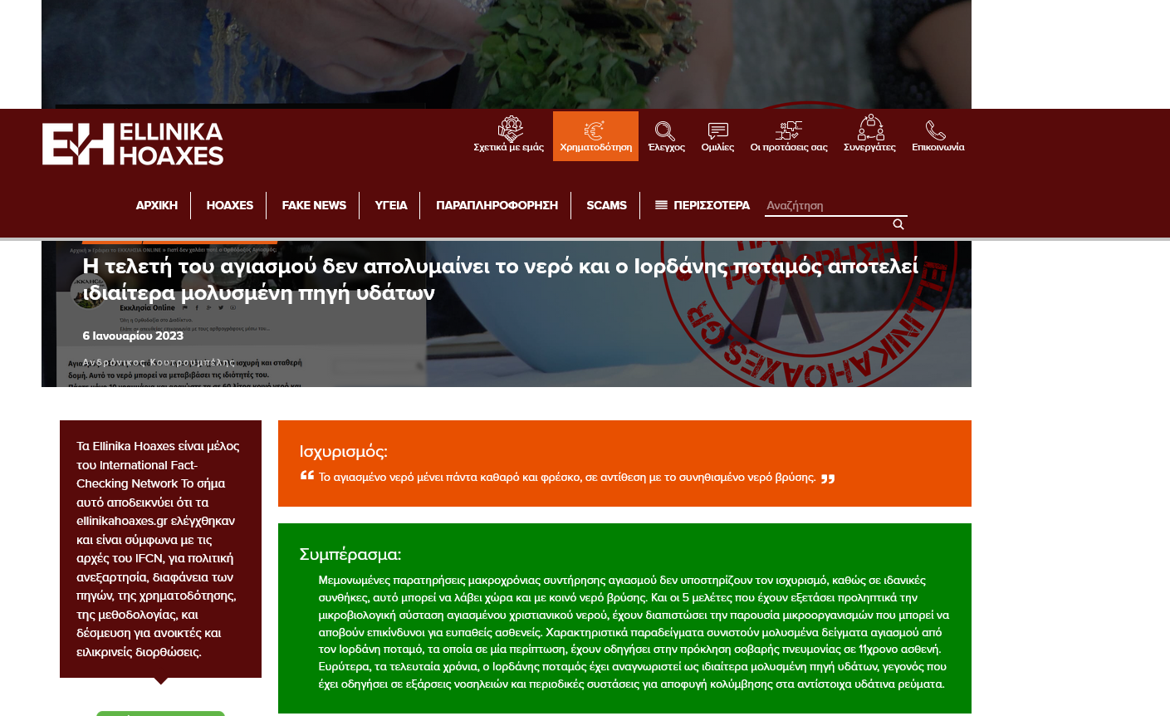Screen dimensions: 1170x716
Task: Submit search with the magnifier icon
Action: pyautogui.click(x=898, y=224)
